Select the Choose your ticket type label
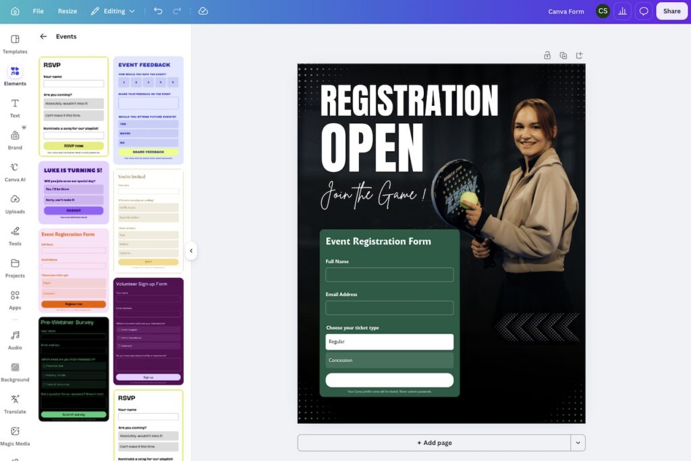 352,327
